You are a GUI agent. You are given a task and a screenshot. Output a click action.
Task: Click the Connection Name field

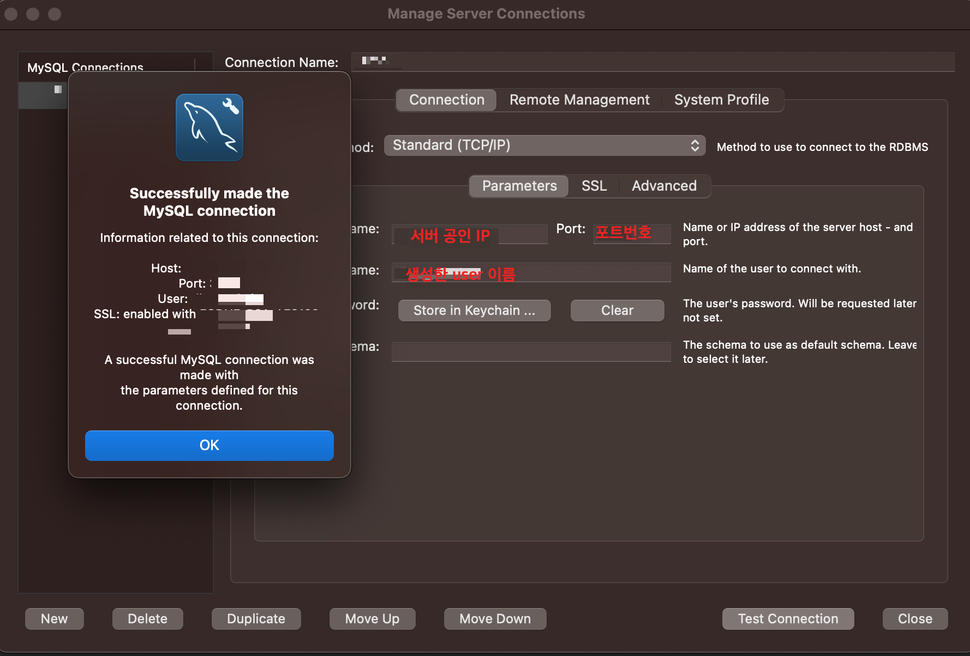coord(652,62)
